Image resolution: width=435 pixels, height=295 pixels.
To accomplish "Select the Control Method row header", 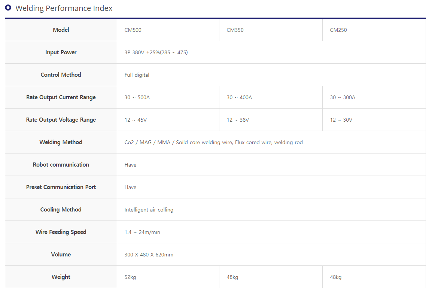I will [x=61, y=75].
